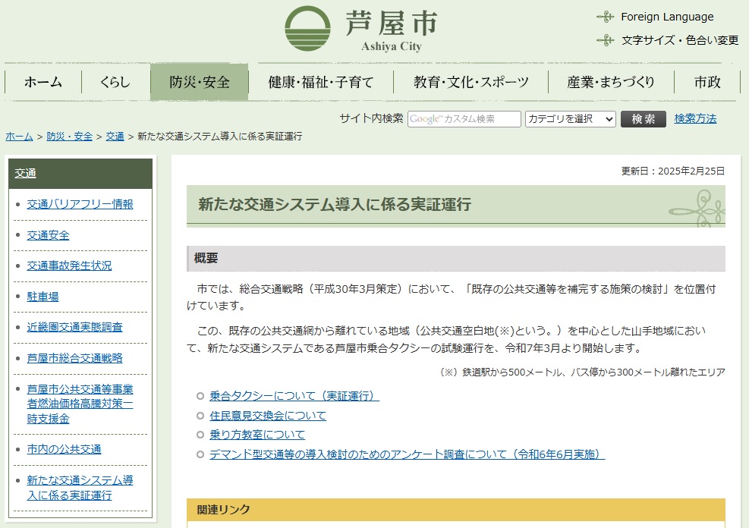
Task: Select the 防災・安全 navigation tab
Action: pyautogui.click(x=199, y=82)
